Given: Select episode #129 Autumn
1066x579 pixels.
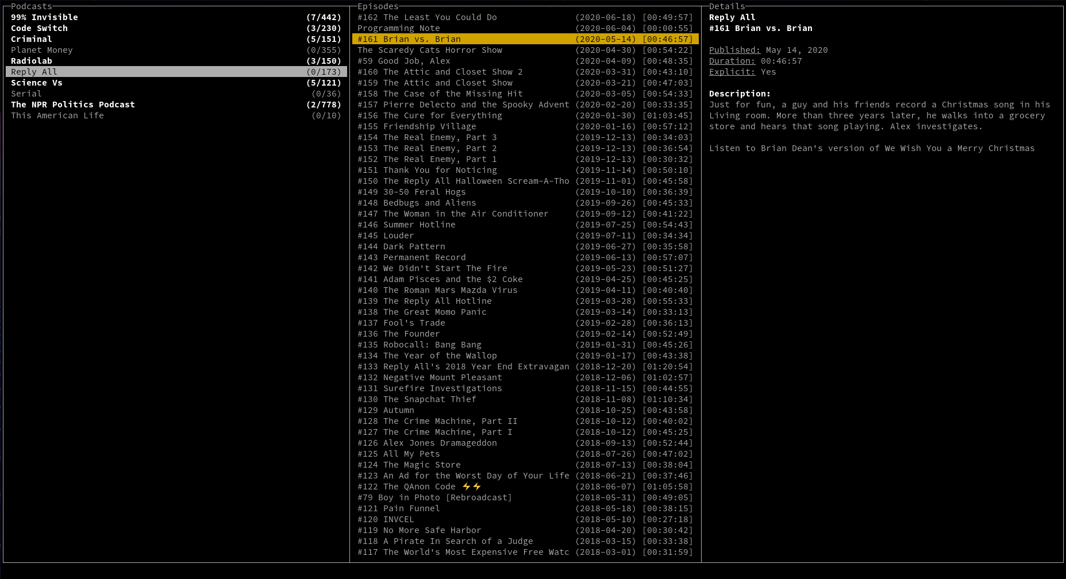Looking at the screenshot, I should point(525,410).
